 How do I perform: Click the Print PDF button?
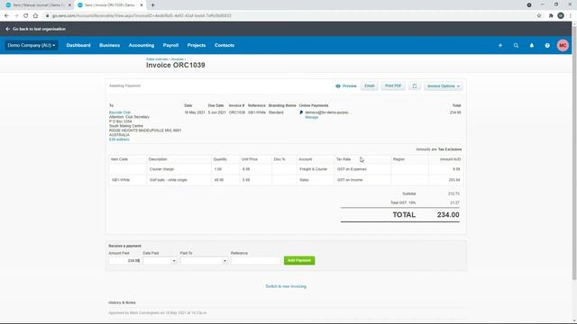click(x=393, y=86)
